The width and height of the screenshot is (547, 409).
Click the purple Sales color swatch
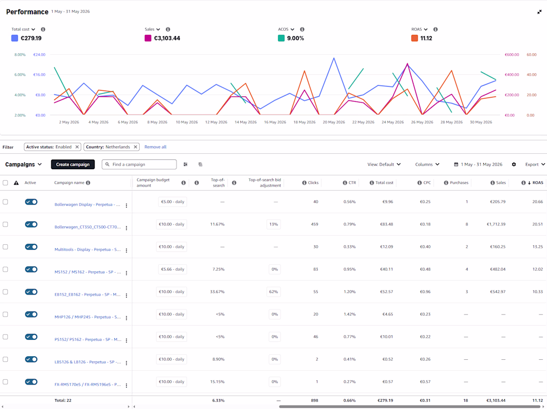pos(148,38)
